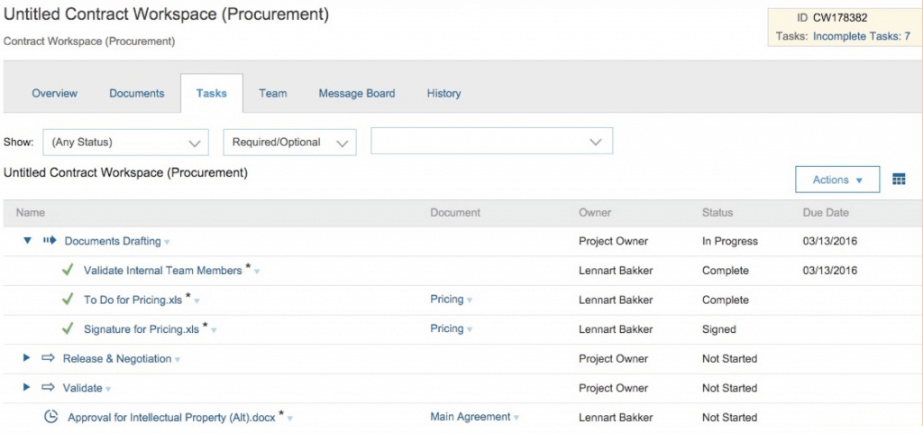923x434 pixels.
Task: Click the Validate phase arrow icon
Action: click(x=48, y=387)
